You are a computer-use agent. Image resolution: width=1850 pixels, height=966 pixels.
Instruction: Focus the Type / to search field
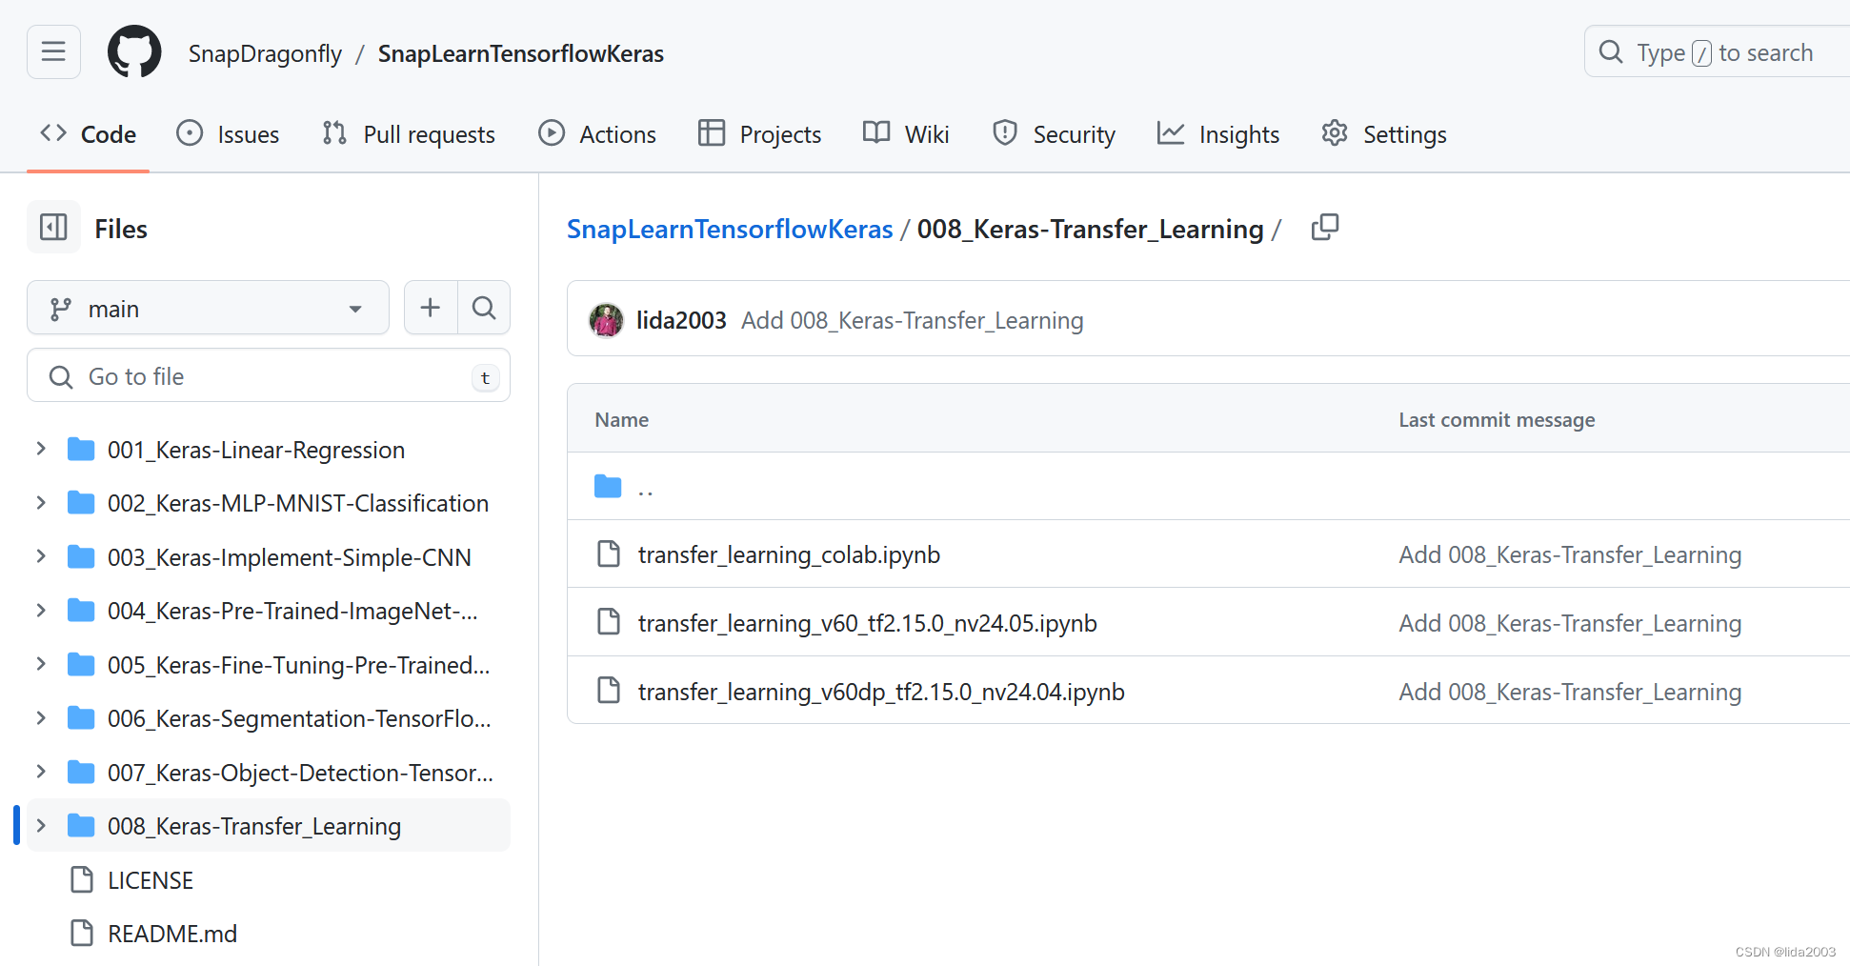1718,52
